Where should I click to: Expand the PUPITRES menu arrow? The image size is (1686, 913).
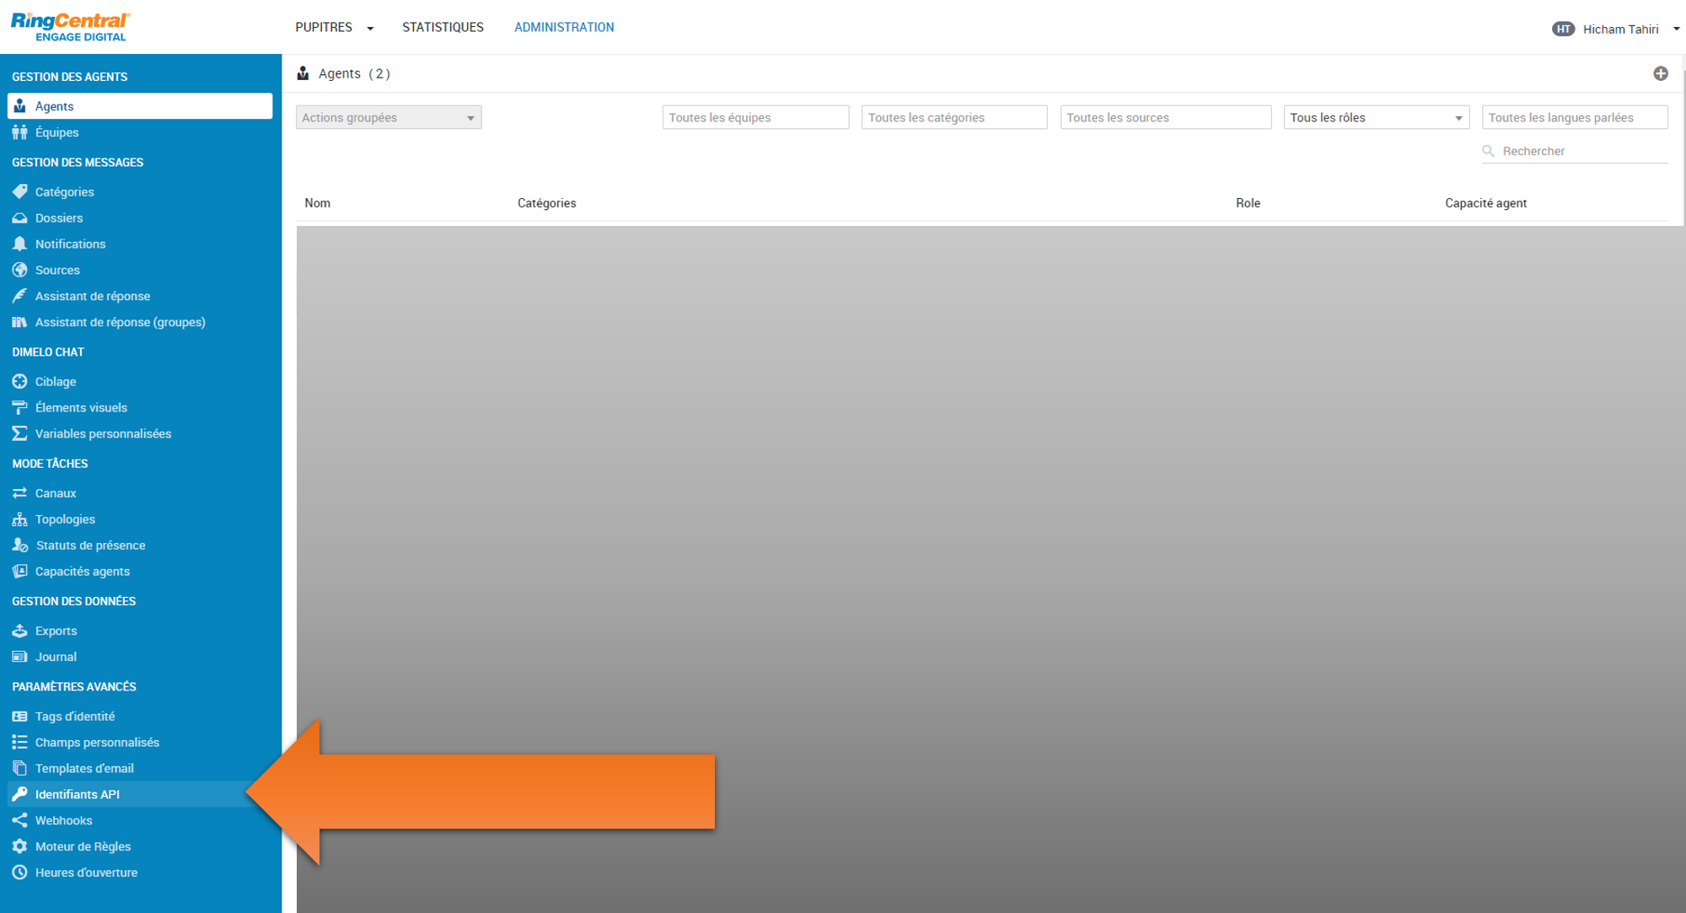pyautogui.click(x=370, y=28)
